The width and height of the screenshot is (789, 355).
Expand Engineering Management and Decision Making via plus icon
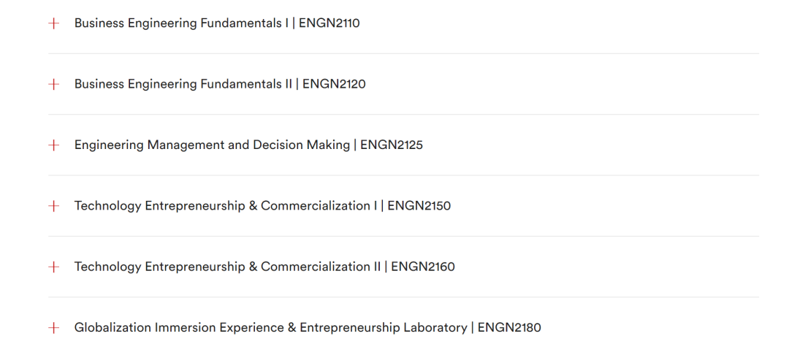click(x=53, y=145)
